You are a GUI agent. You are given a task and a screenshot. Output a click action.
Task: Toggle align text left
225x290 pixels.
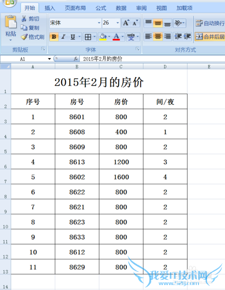[x=148, y=36]
